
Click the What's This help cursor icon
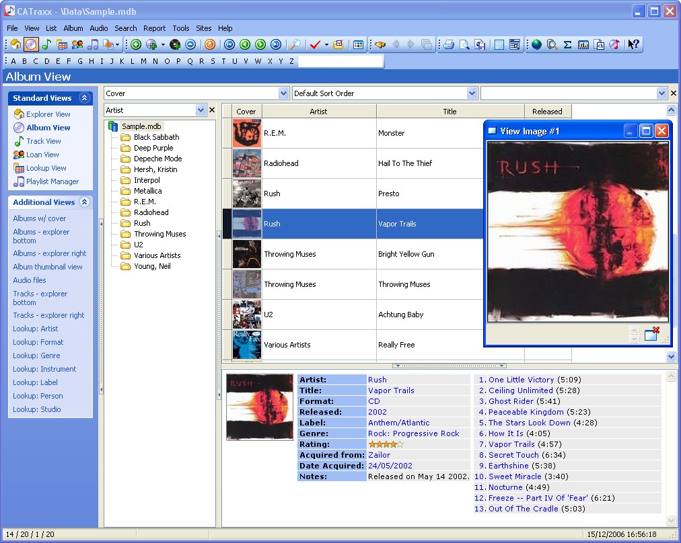pyautogui.click(x=633, y=45)
